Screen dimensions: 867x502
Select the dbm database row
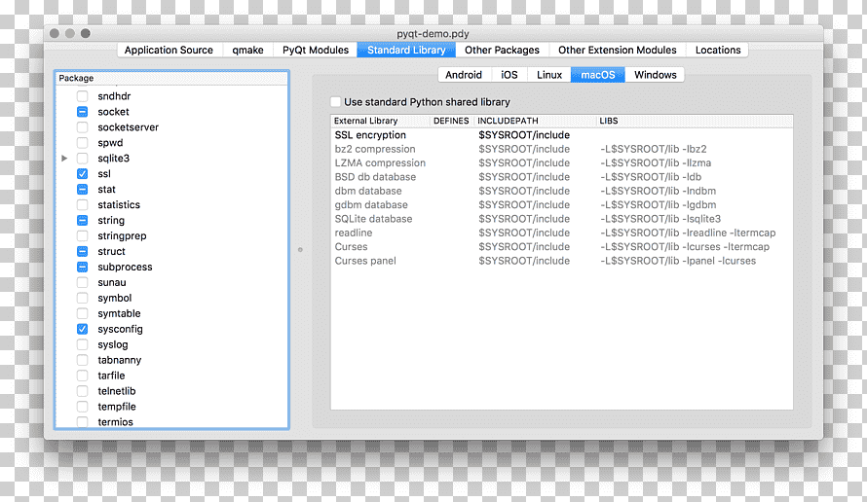pos(562,191)
